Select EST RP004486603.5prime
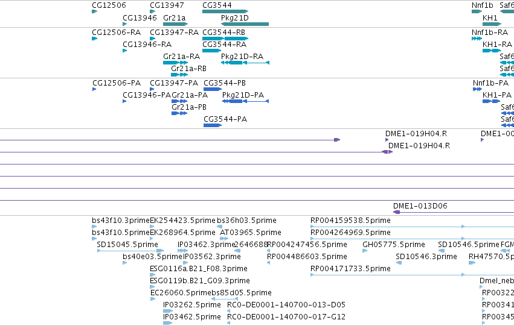This screenshot has height=326, width=514. [x=268, y=263]
